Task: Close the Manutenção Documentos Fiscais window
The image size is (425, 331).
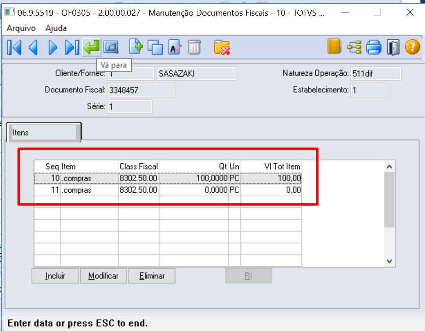Action: coord(410,12)
